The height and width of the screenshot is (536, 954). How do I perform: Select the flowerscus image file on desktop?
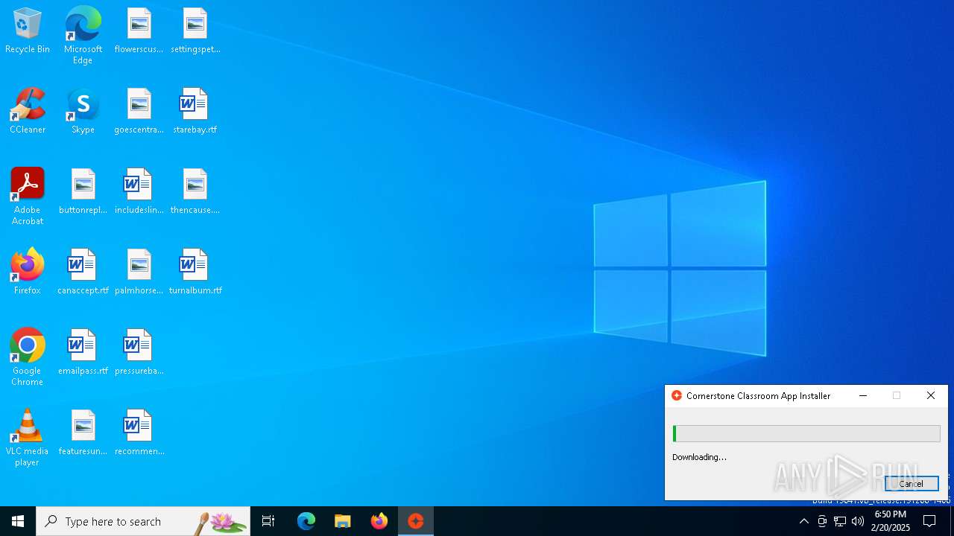(139, 31)
